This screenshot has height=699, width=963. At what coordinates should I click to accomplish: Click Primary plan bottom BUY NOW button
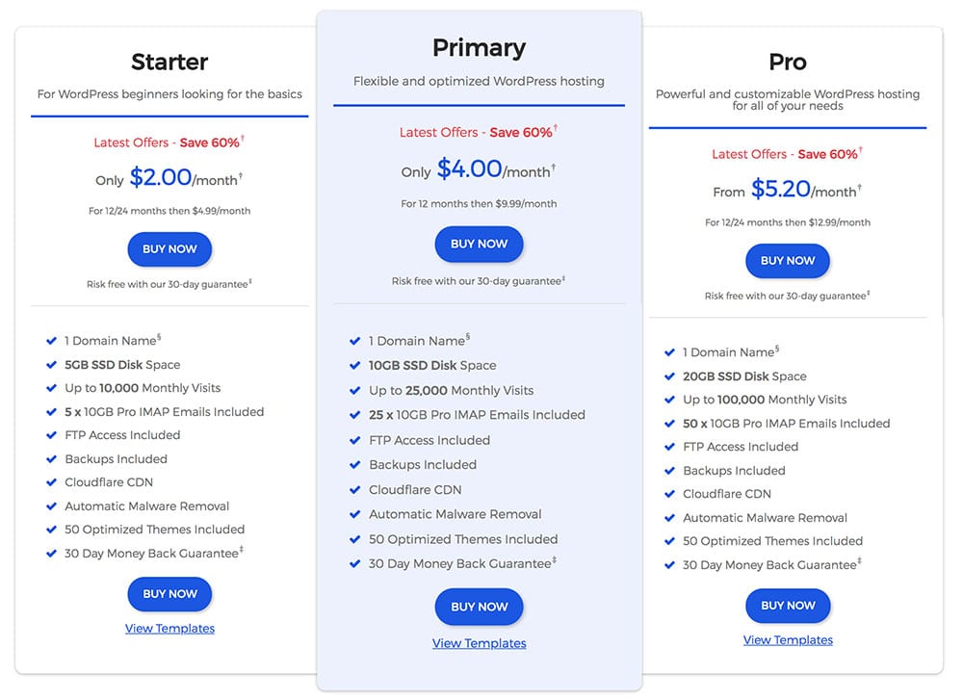479,607
